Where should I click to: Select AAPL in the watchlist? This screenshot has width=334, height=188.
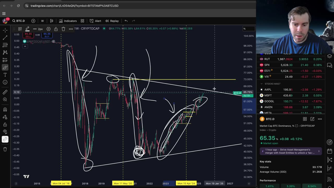pyautogui.click(x=291, y=90)
